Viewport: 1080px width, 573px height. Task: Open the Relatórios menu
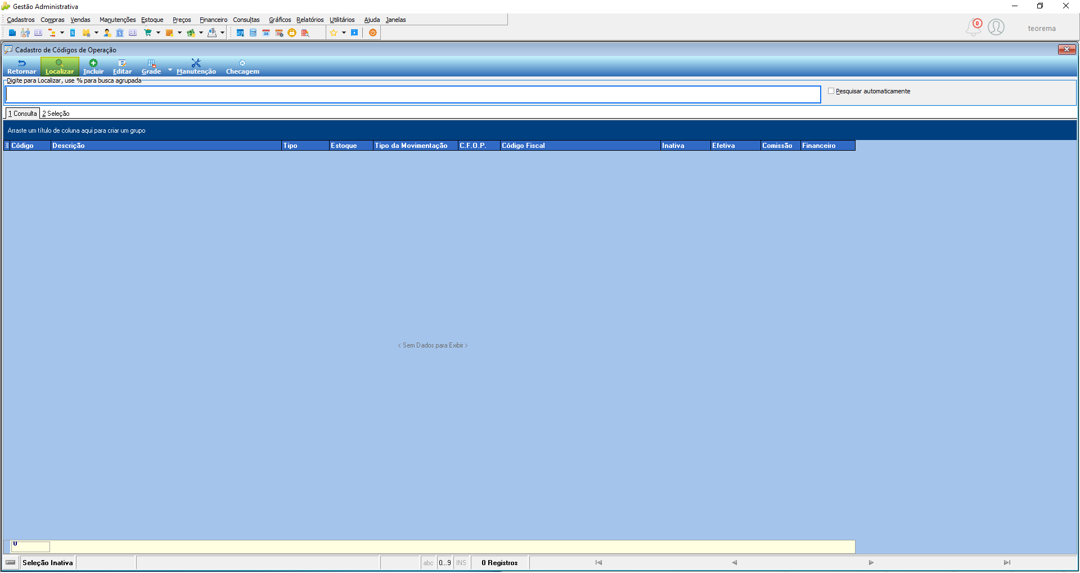pos(310,20)
